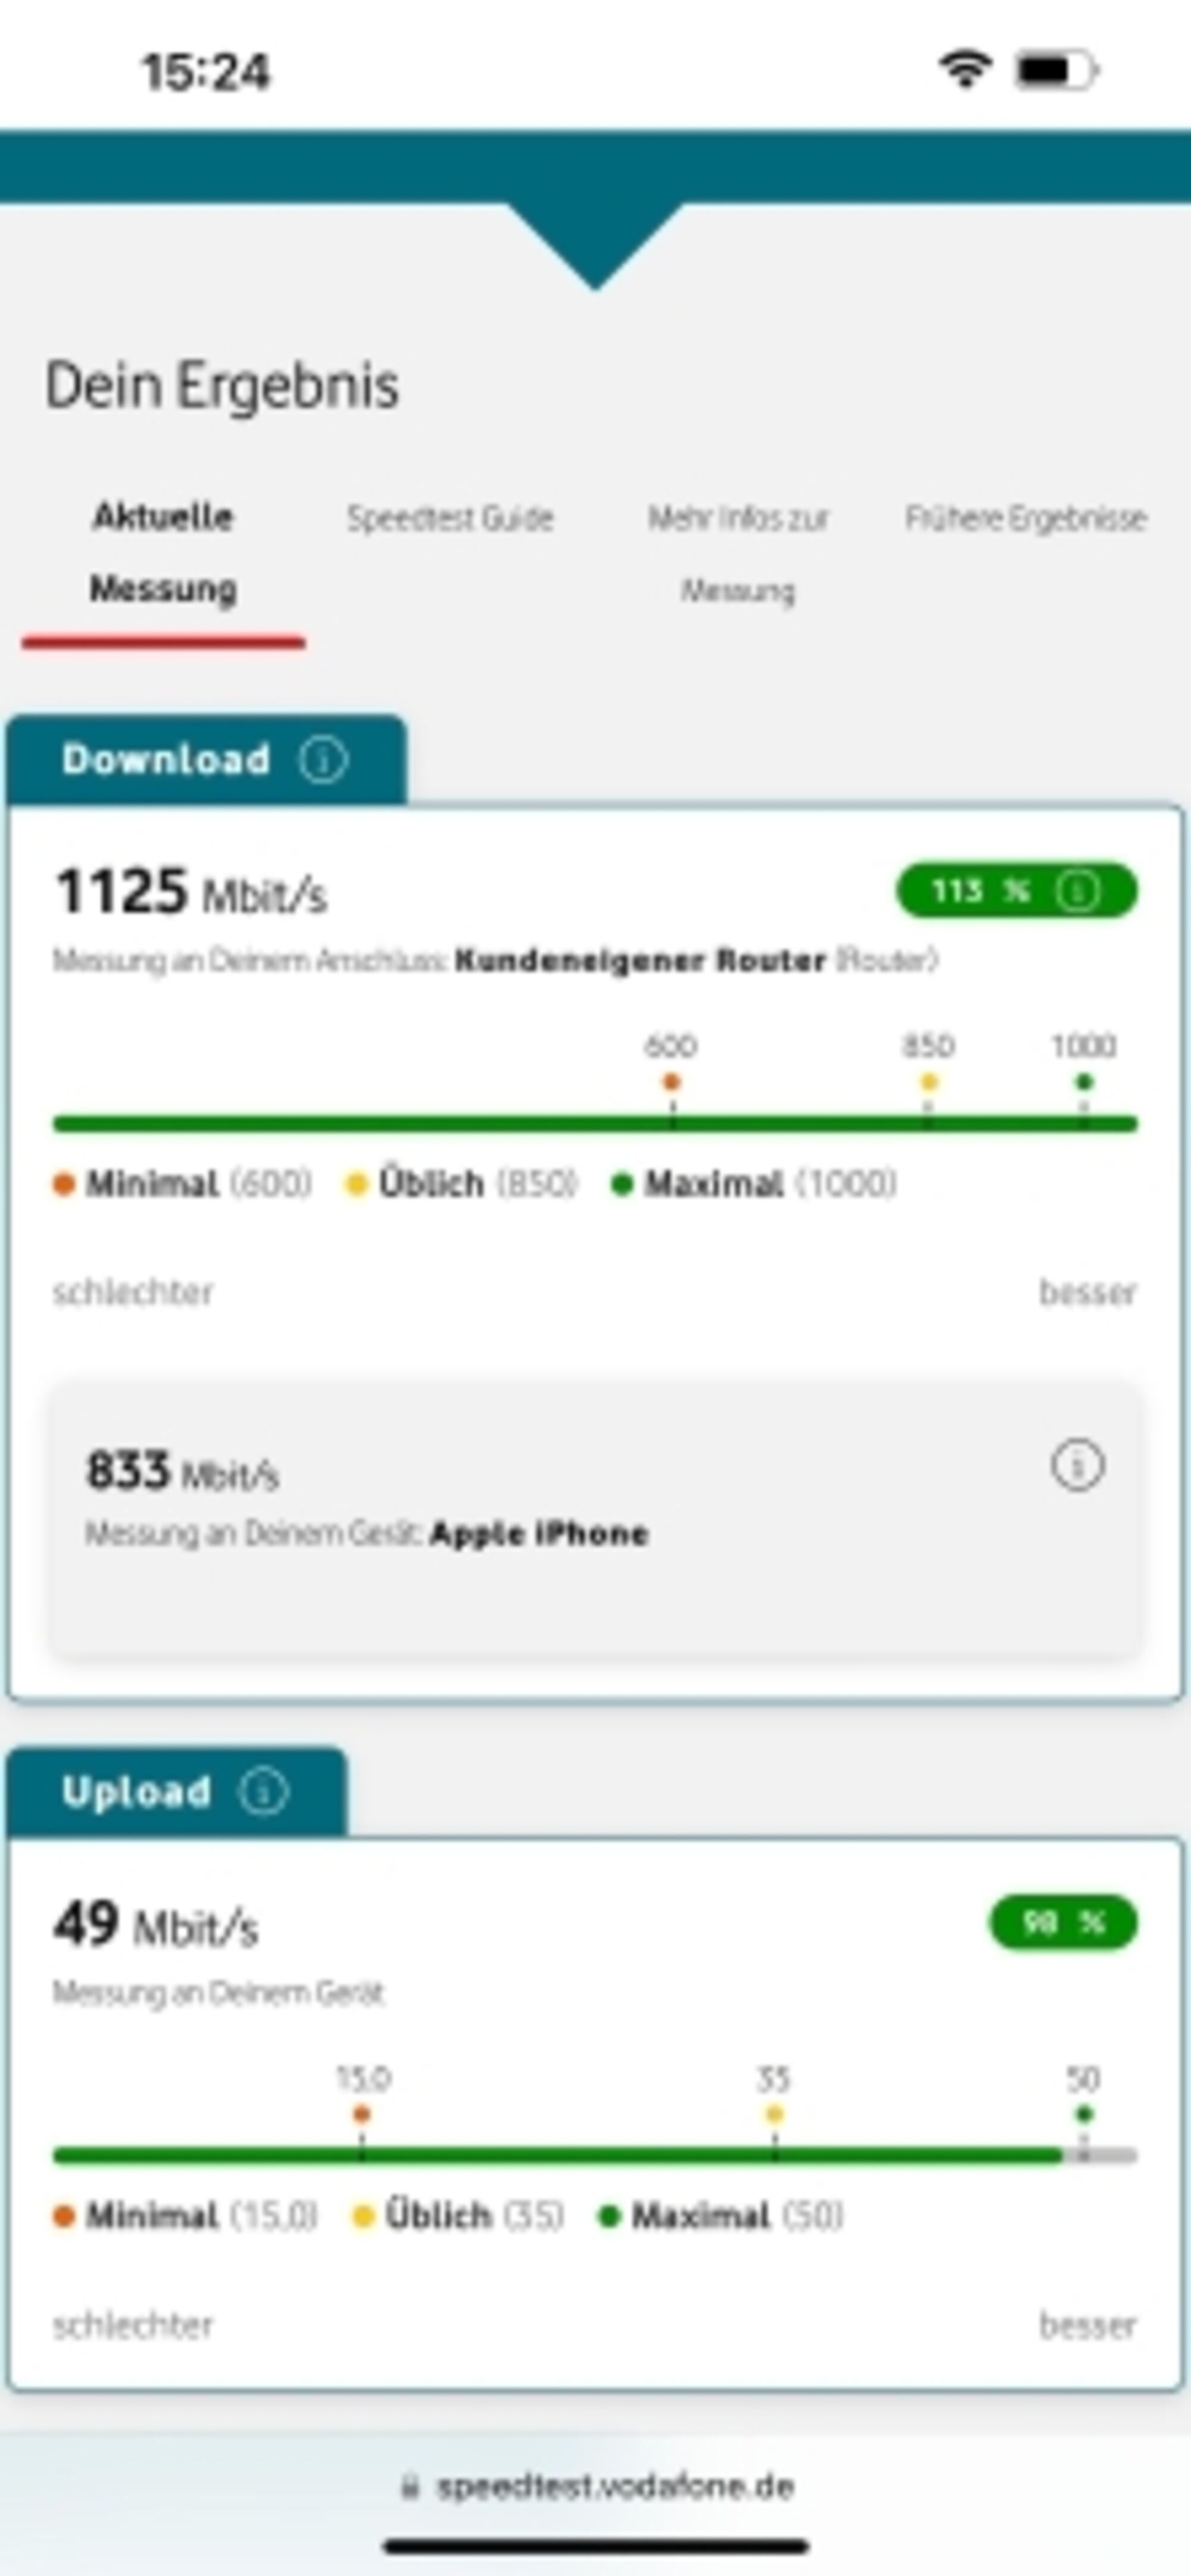Switch to Mehr Infos zur Messung tab
This screenshot has height=2576, width=1191.
click(738, 554)
